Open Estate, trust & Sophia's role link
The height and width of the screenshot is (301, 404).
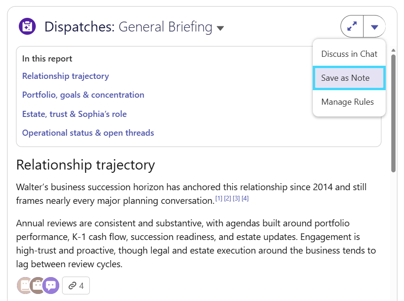(x=74, y=114)
